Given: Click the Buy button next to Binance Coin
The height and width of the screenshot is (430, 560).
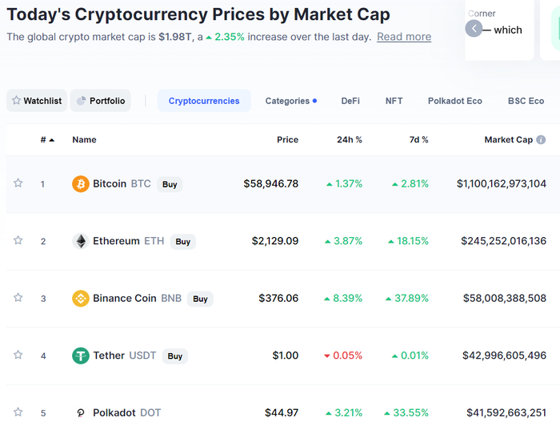Looking at the screenshot, I should [200, 299].
